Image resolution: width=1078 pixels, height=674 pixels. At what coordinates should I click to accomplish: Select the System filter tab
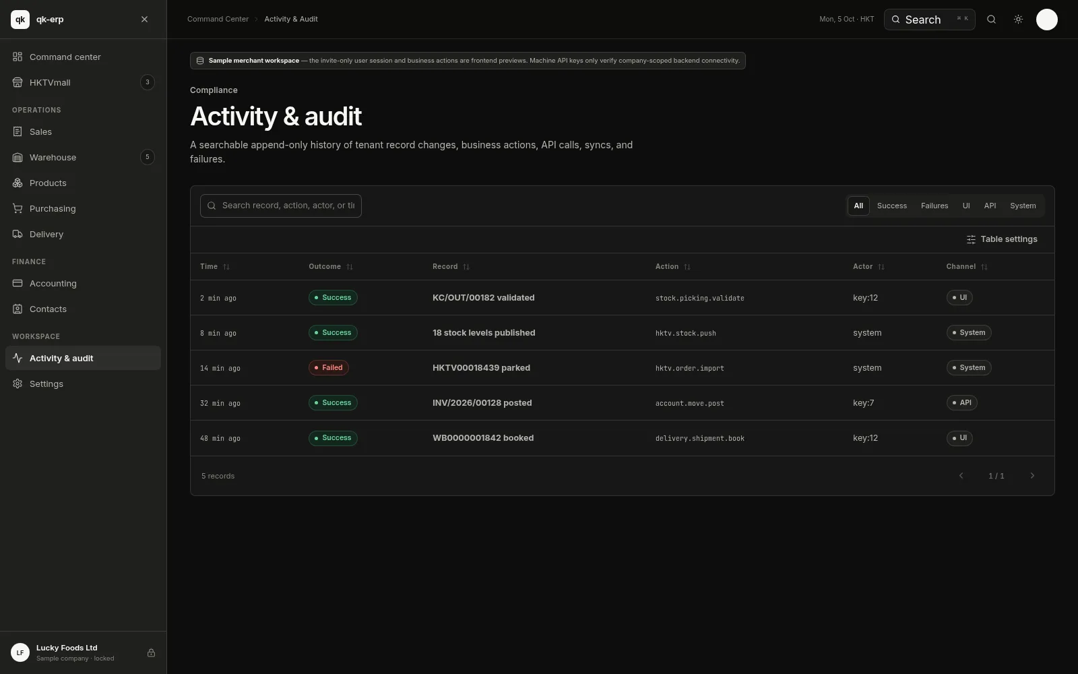click(1023, 206)
